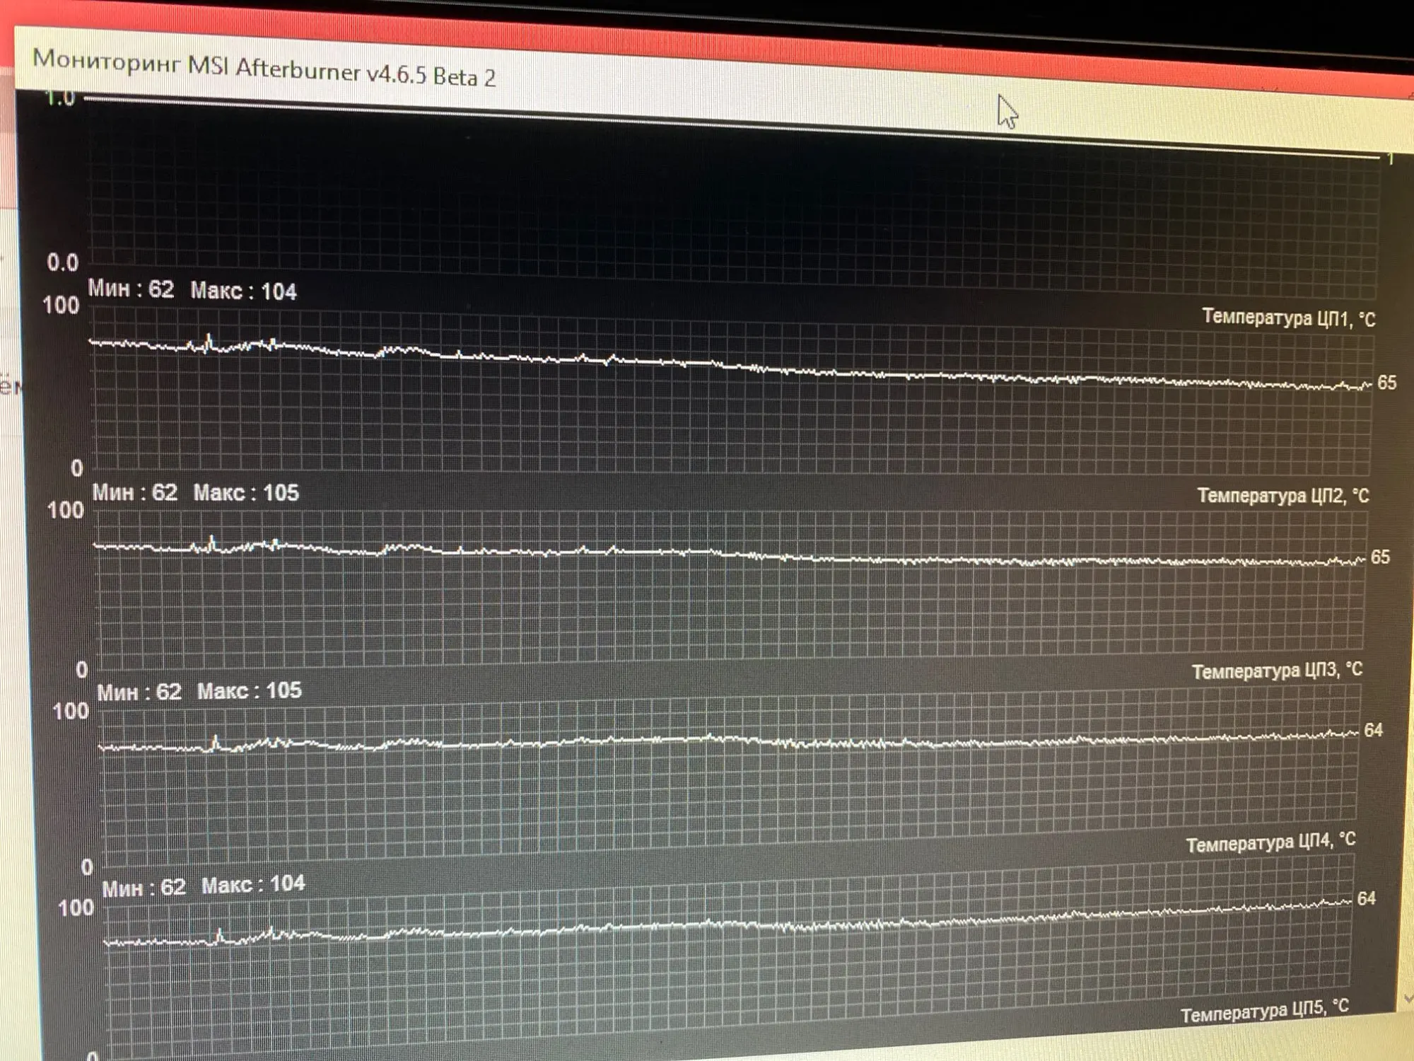
Task: Click current value 65 on ЦП2 graph
Action: [1380, 557]
